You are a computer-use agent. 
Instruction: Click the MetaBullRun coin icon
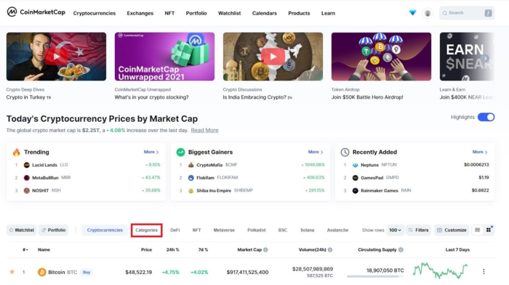click(27, 178)
